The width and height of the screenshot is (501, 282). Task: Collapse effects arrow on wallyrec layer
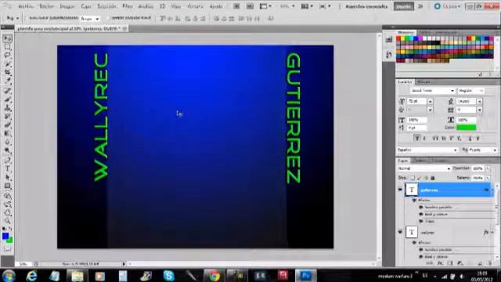point(492,233)
